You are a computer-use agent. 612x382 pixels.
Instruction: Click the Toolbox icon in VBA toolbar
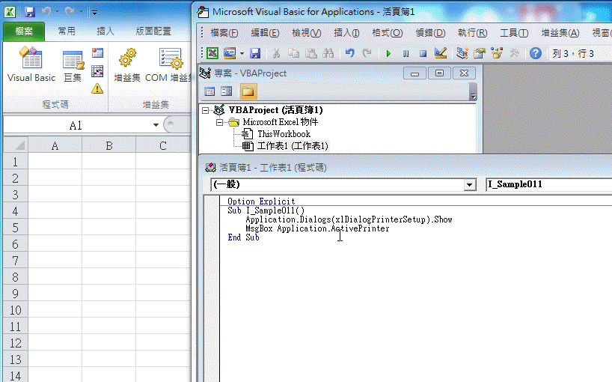pos(514,53)
